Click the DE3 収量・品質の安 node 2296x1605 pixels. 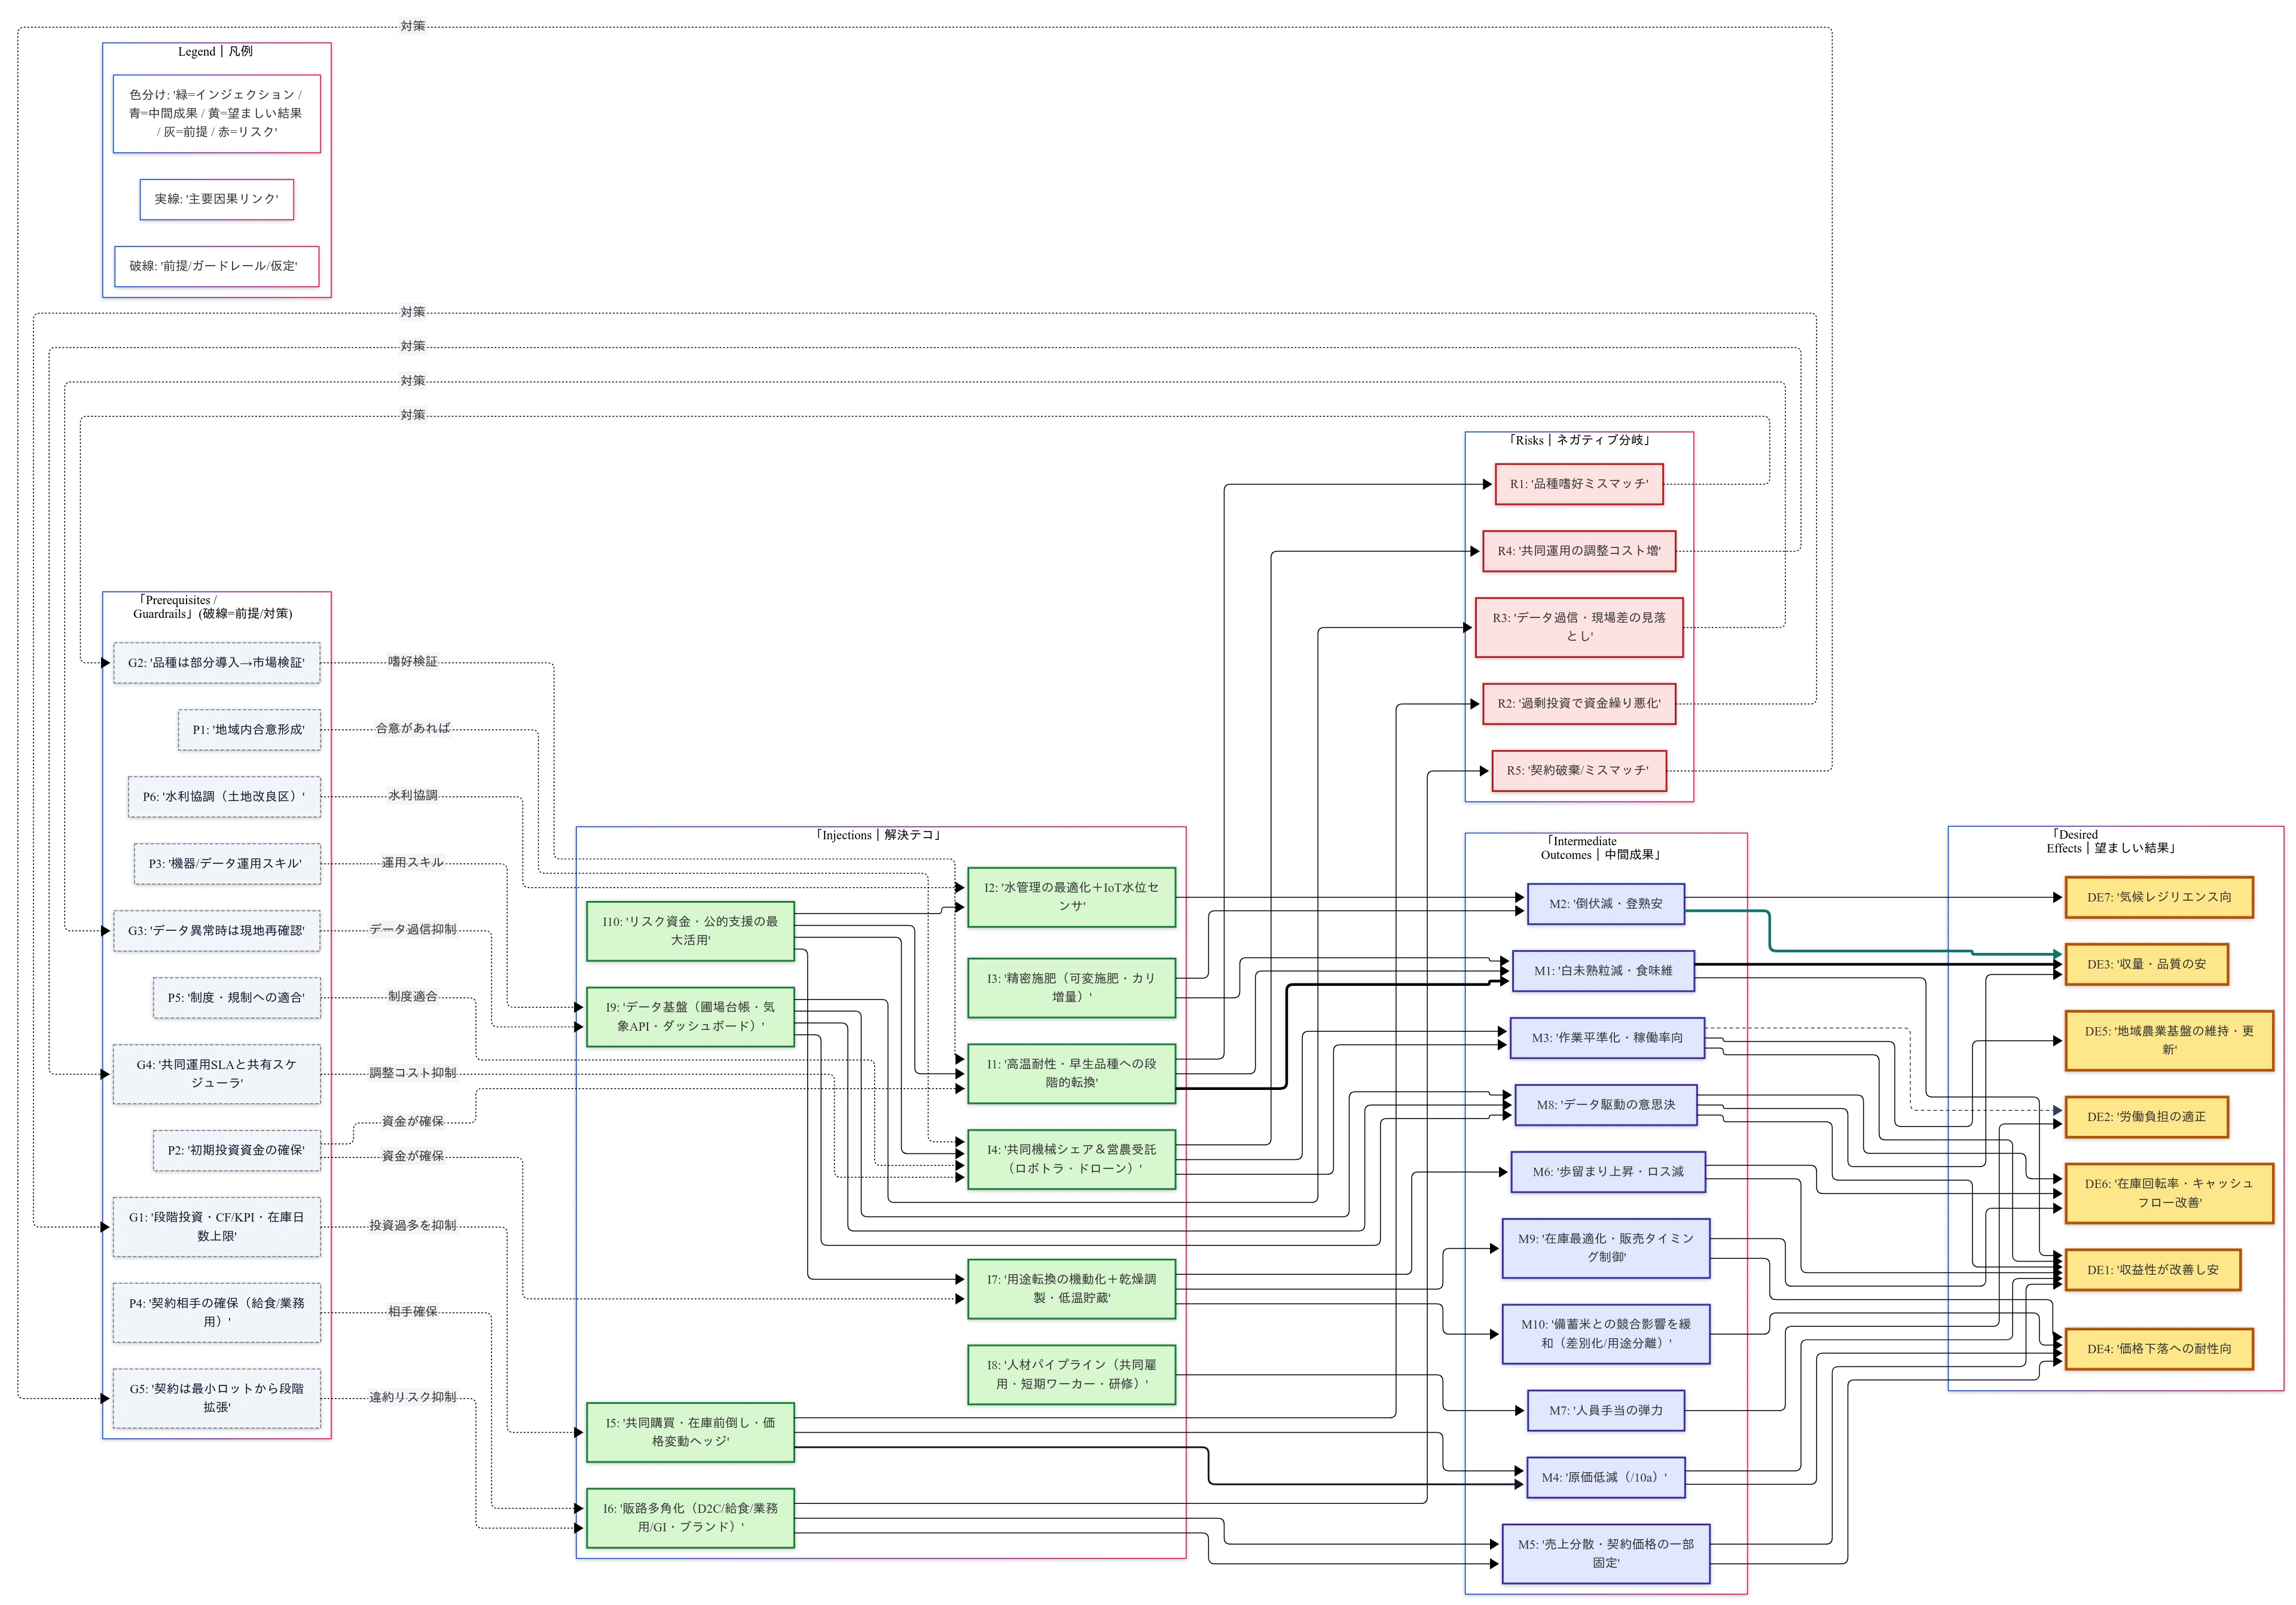pyautogui.click(x=2147, y=964)
